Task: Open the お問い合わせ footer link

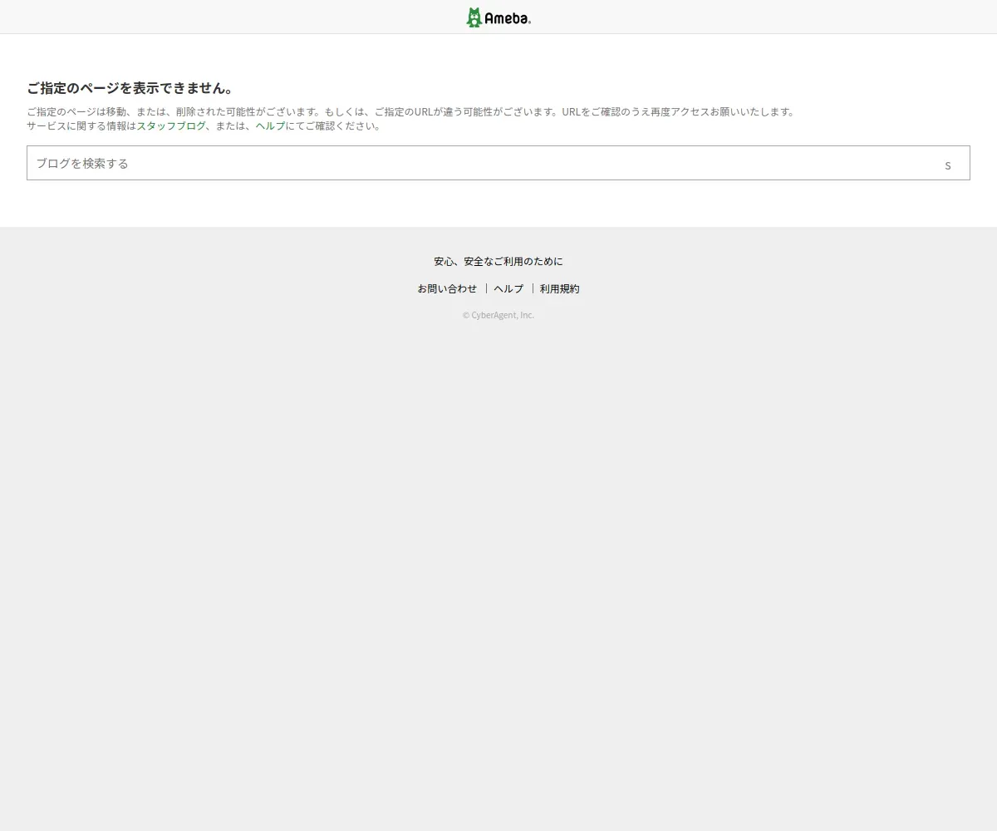Action: pos(447,288)
